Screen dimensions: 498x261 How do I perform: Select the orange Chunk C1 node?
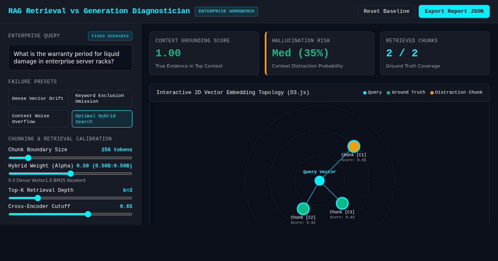tap(354, 146)
